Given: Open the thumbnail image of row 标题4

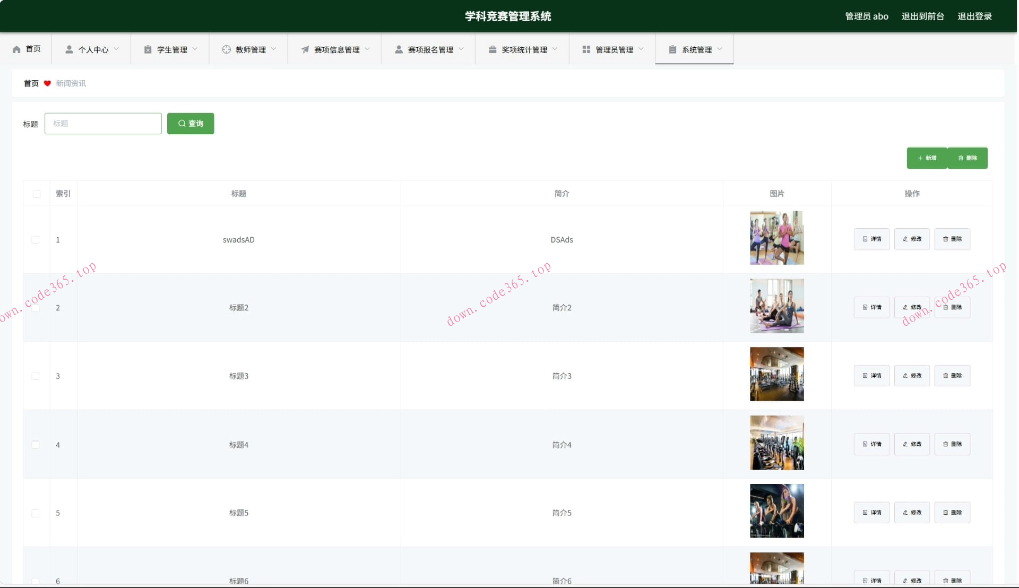Looking at the screenshot, I should click(776, 443).
